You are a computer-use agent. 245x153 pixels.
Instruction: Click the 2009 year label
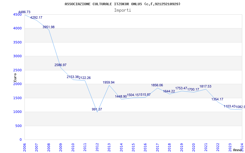(61, 147)
